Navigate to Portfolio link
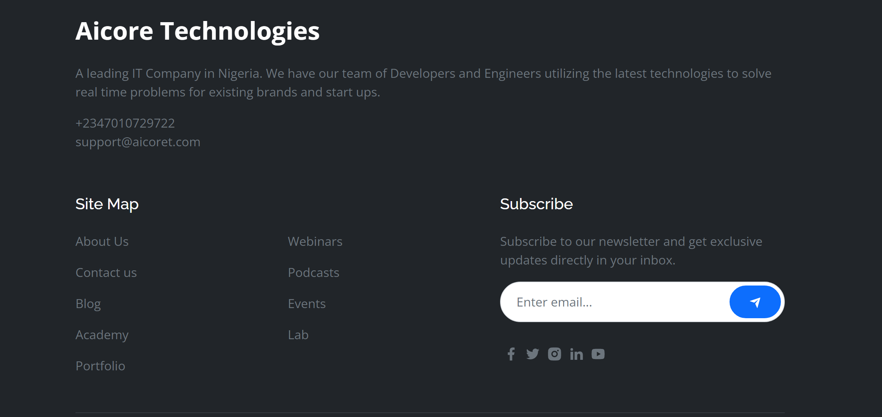The width and height of the screenshot is (882, 417). point(100,366)
